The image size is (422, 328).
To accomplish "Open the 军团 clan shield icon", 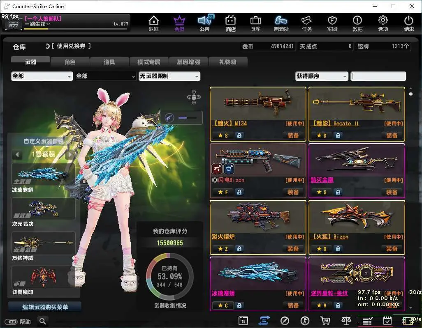I will tap(332, 24).
